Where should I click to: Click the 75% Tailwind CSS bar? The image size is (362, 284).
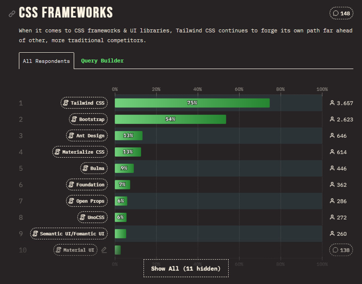point(192,103)
